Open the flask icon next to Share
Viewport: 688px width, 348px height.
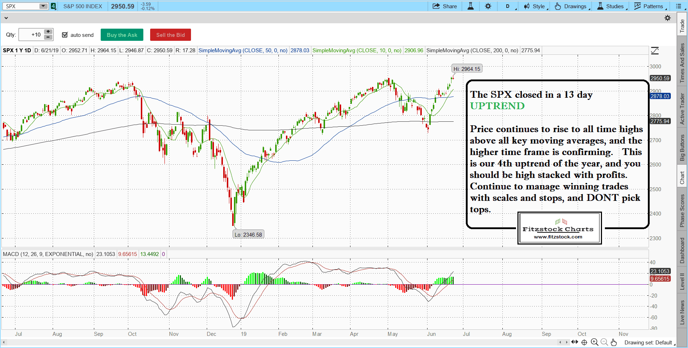470,6
